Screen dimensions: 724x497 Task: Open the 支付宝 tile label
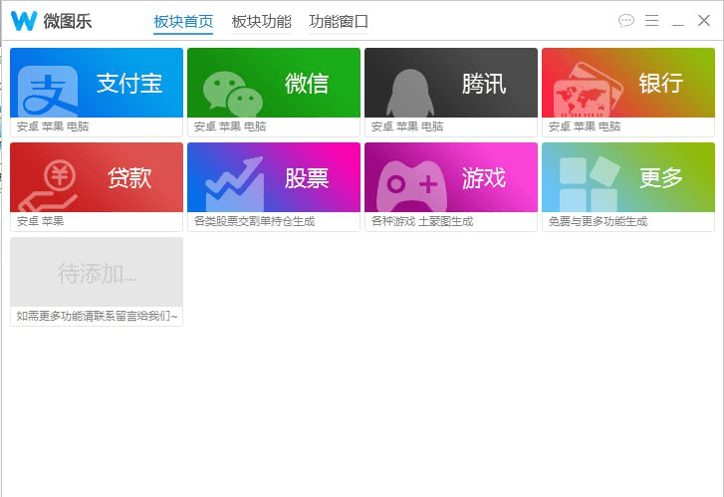(129, 84)
